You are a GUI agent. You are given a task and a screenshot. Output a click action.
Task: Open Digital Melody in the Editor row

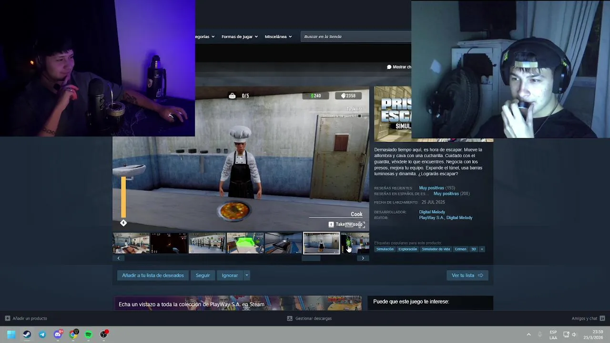[x=459, y=218]
